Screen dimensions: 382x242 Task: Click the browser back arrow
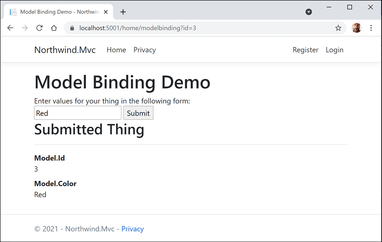10,28
